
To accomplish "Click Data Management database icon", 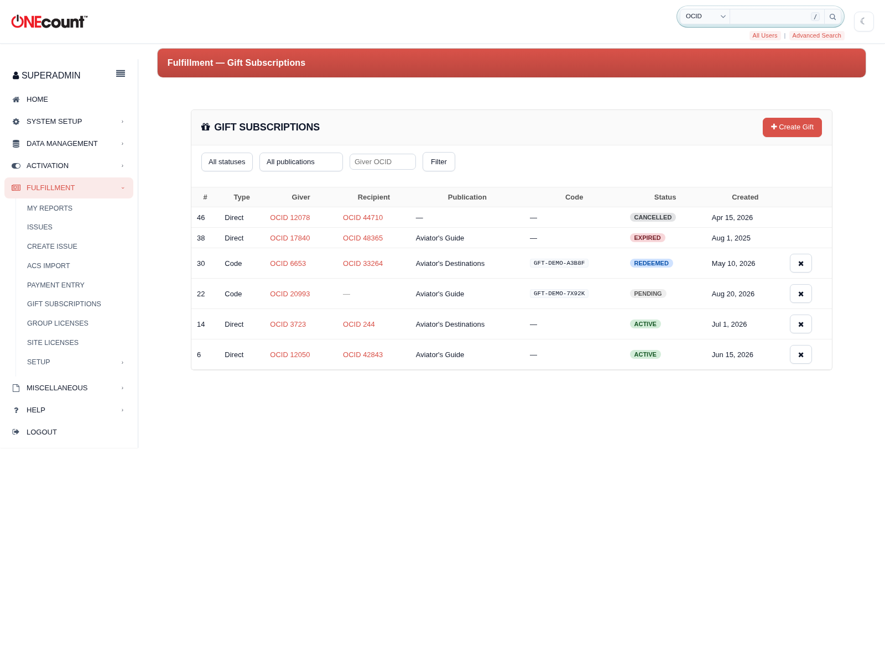I will pos(16,144).
